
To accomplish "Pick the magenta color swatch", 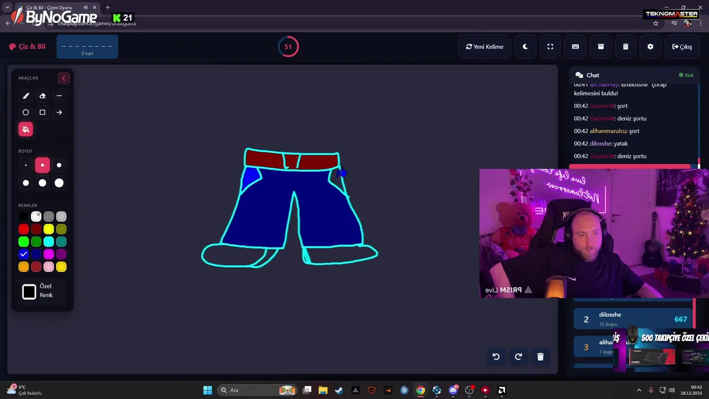I will point(49,254).
